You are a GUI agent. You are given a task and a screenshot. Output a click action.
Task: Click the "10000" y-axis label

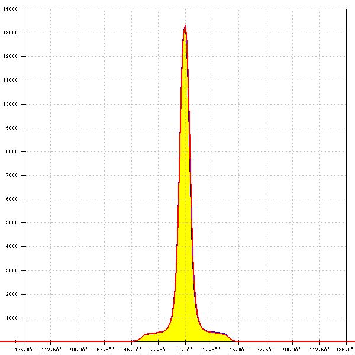10,104
